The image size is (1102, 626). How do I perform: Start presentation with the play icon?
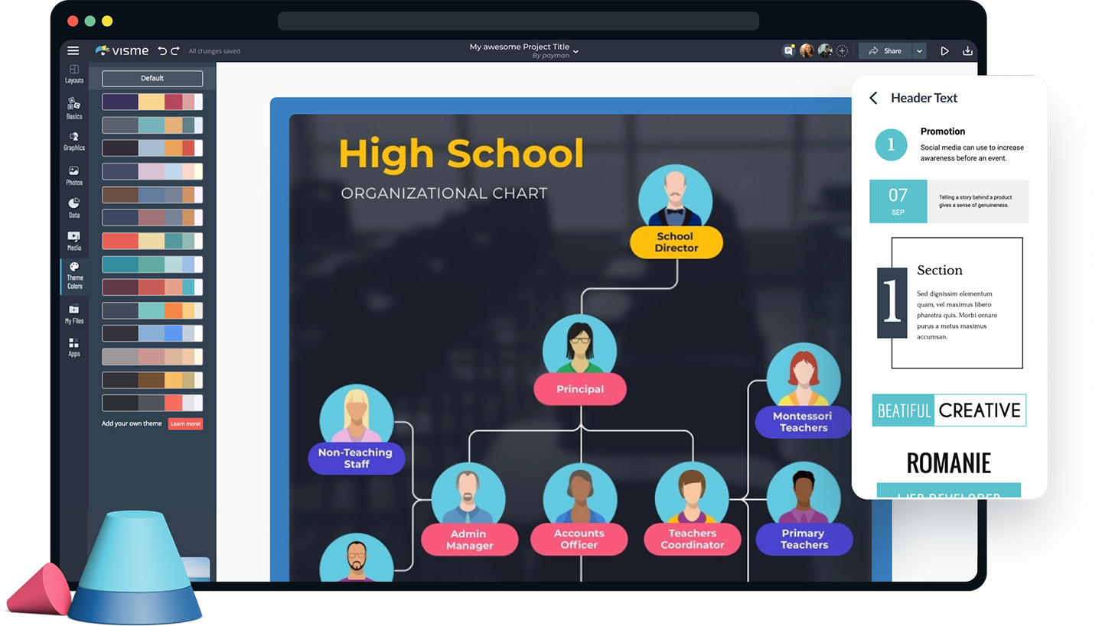[944, 50]
